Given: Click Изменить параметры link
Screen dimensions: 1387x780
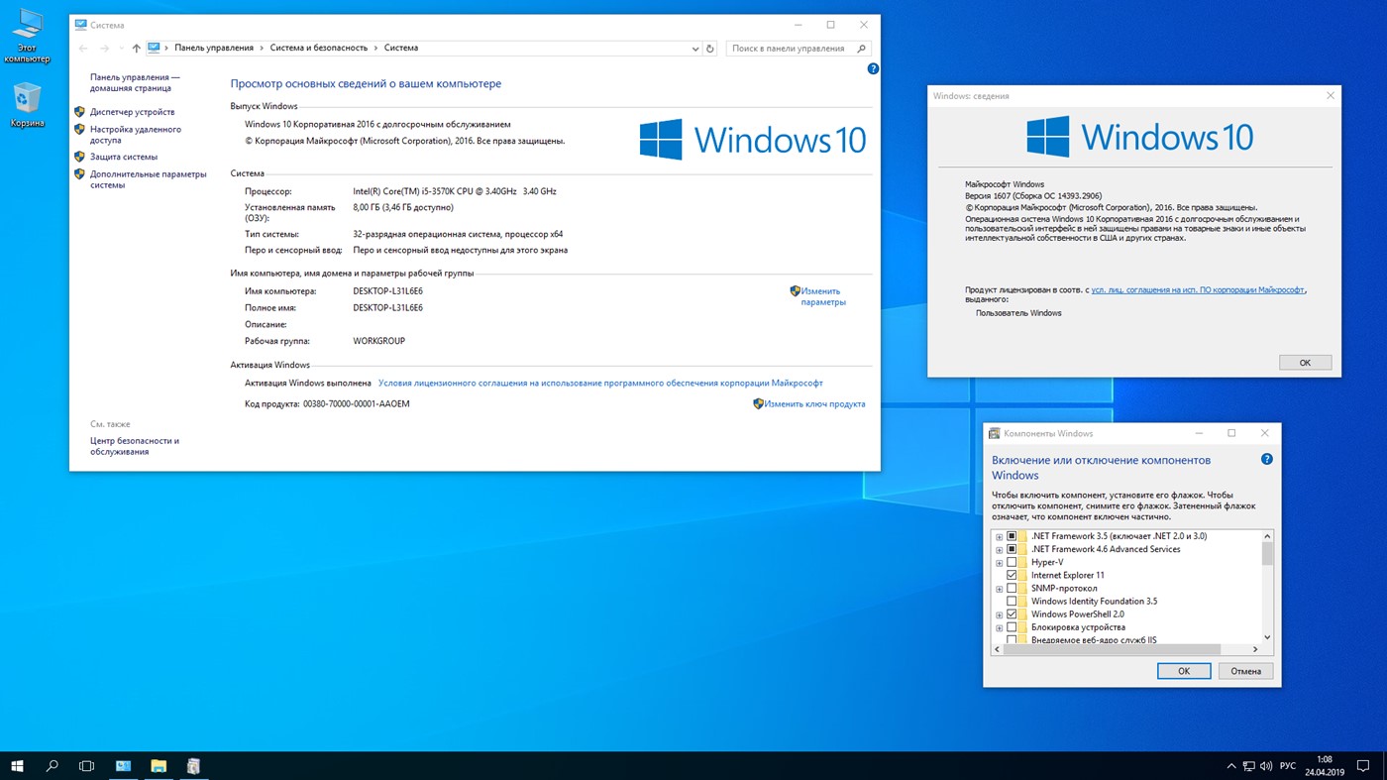Looking at the screenshot, I should pos(822,296).
